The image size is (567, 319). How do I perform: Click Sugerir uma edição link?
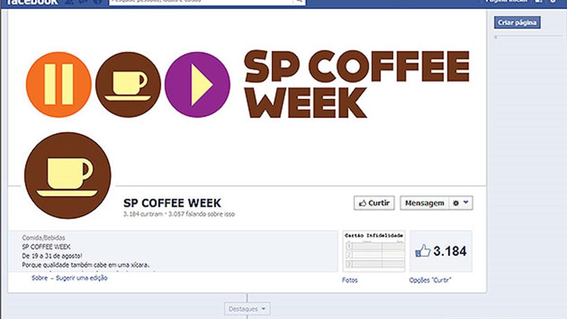[82, 278]
